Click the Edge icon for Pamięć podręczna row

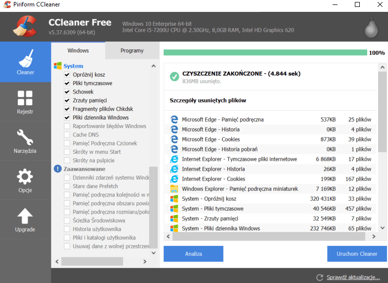point(174,120)
